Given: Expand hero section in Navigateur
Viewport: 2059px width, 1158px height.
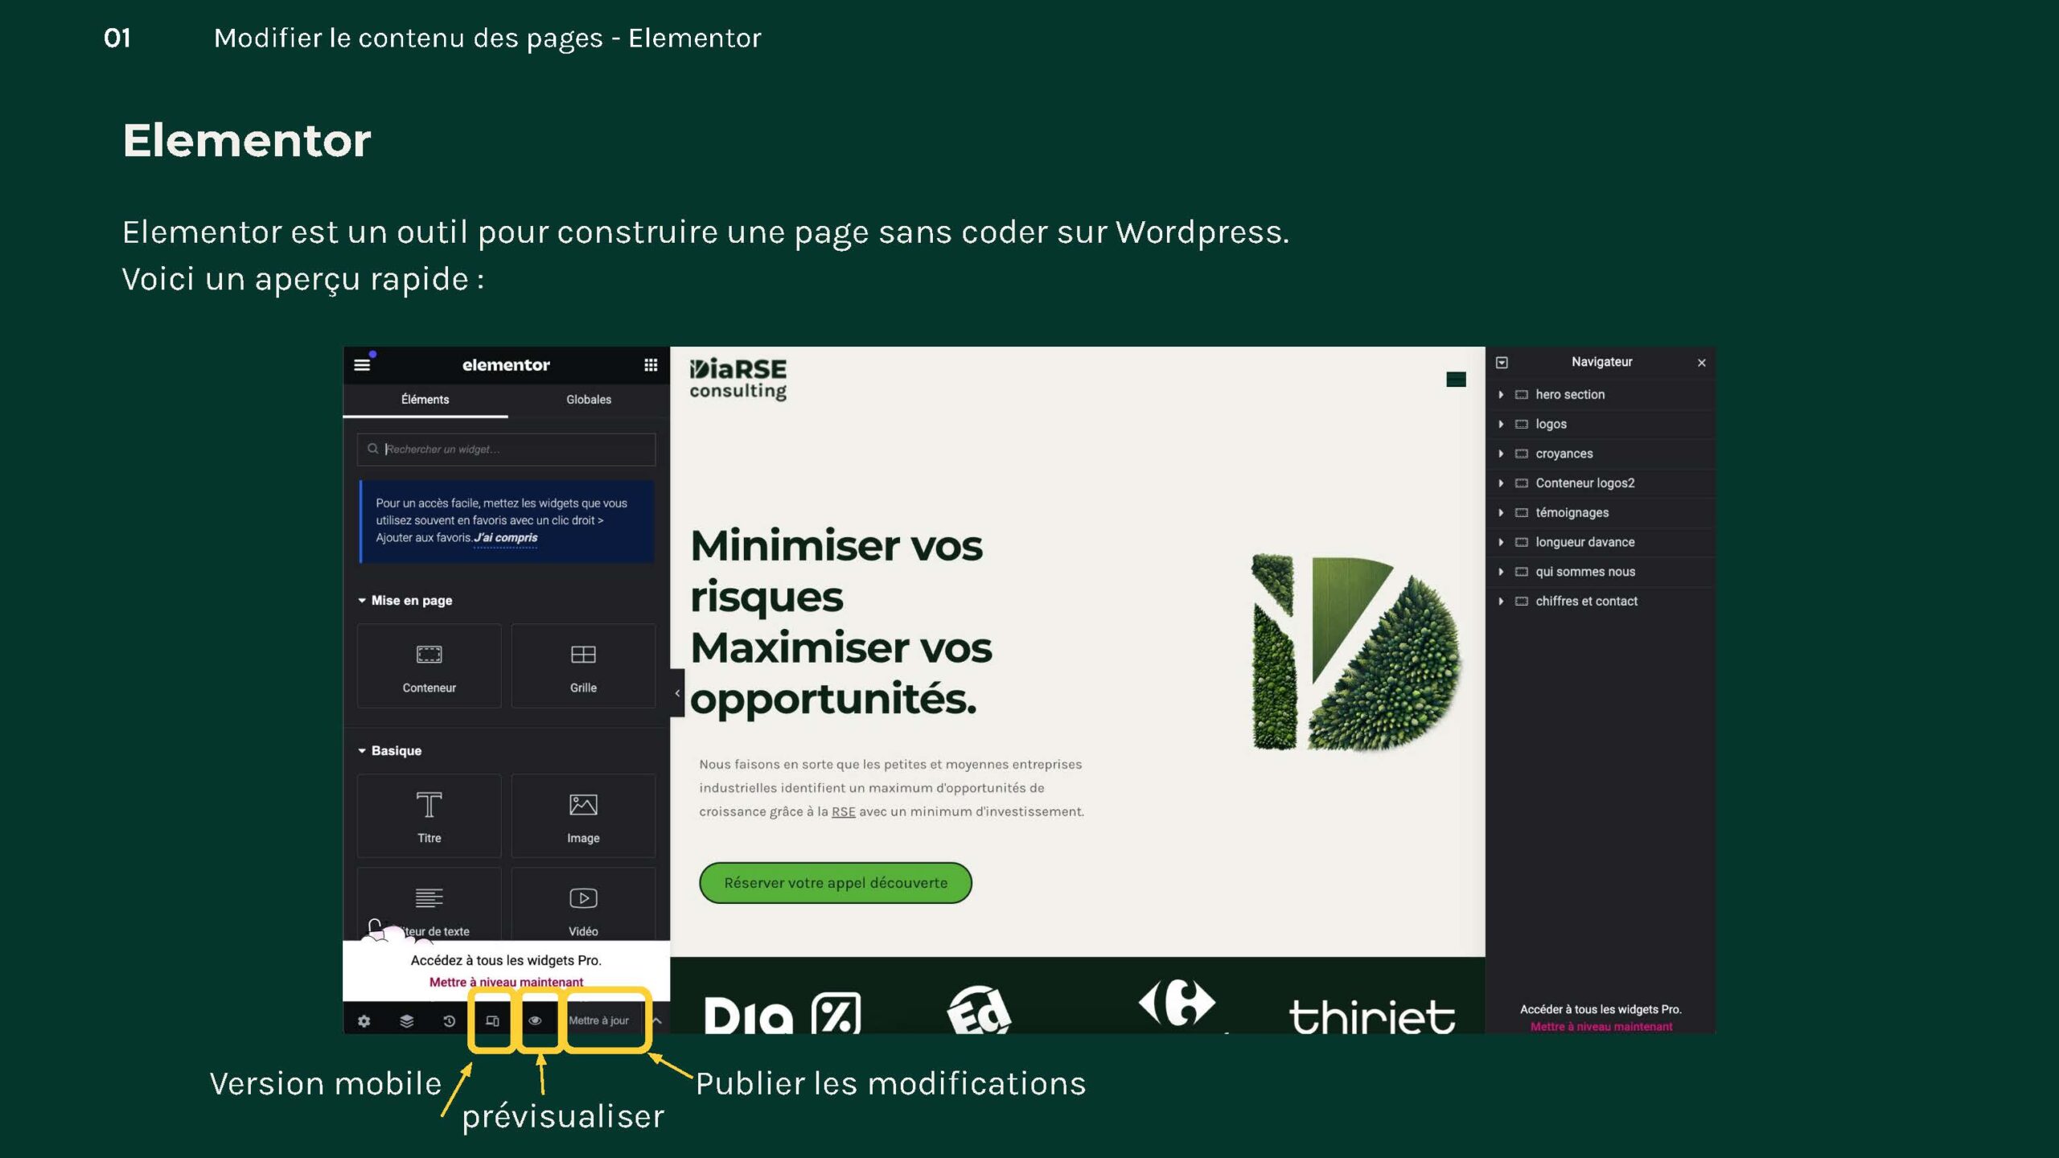Looking at the screenshot, I should pos(1501,394).
